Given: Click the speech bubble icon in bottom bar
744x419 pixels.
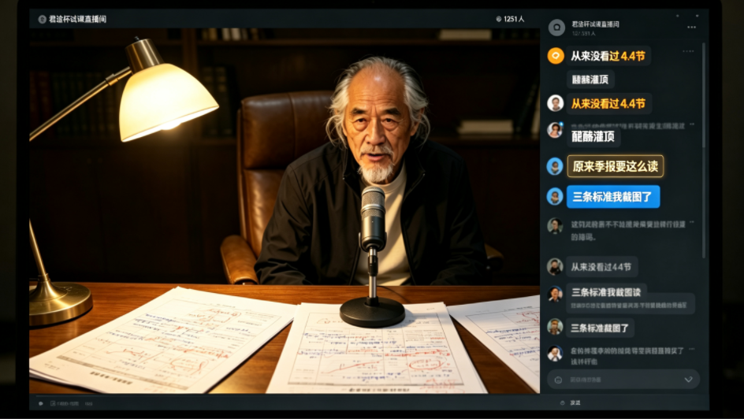Looking at the screenshot, I should coord(41,403).
